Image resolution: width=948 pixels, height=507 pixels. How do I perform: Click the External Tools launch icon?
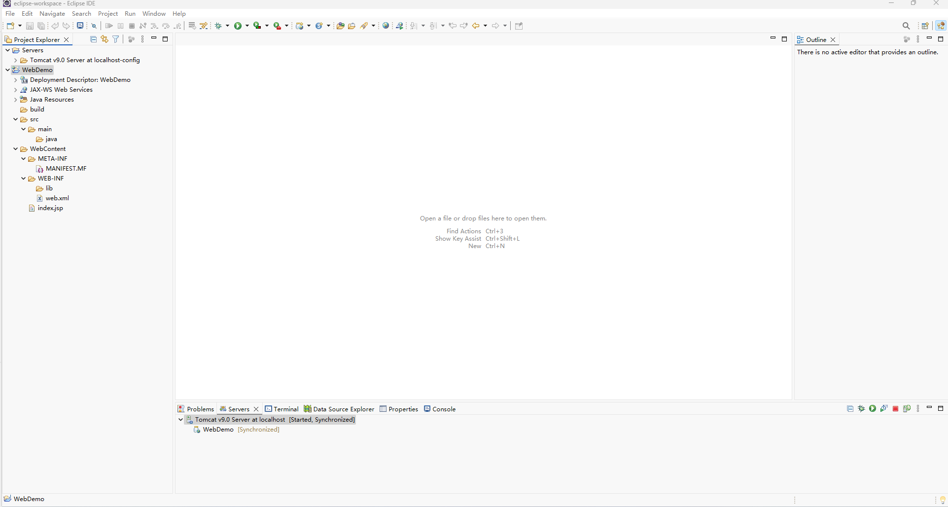(277, 26)
